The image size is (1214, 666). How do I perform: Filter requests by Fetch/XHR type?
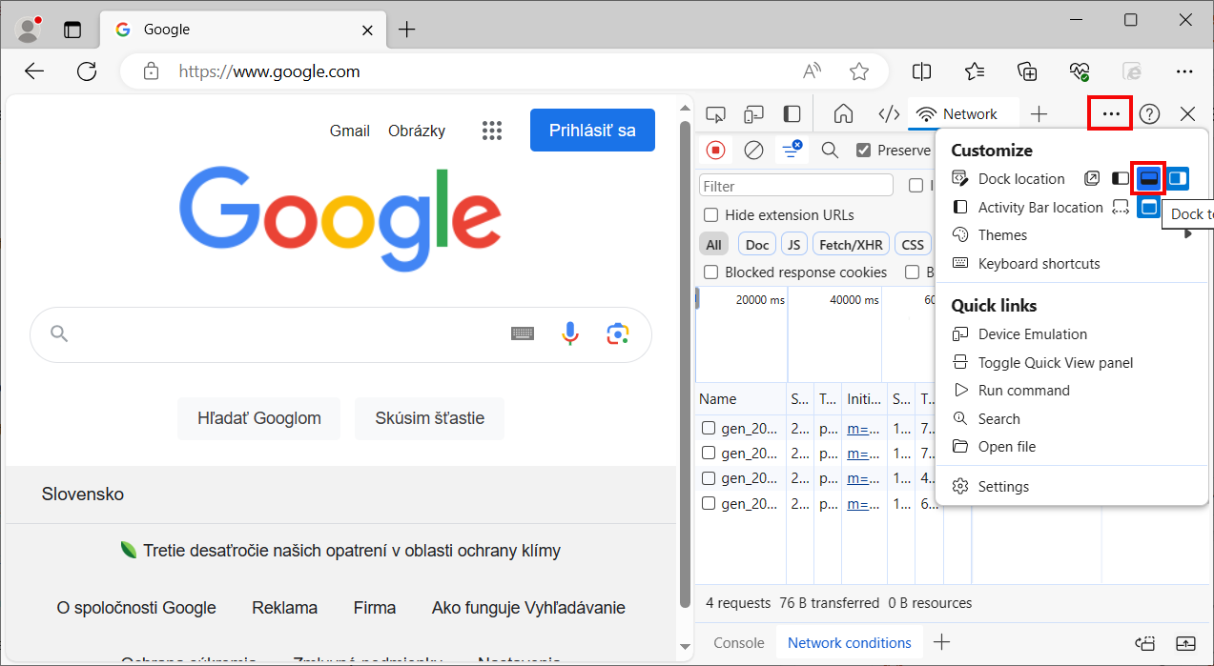point(851,245)
